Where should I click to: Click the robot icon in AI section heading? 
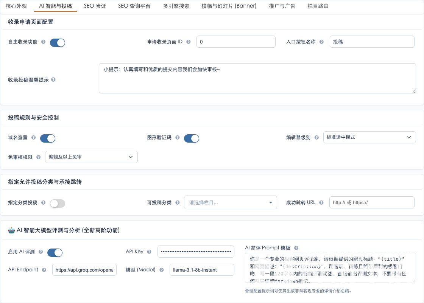(11, 230)
